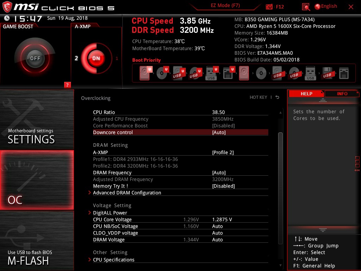Open the Memory Try It! [Disabled] setting
361x271 pixels.
pos(180,186)
